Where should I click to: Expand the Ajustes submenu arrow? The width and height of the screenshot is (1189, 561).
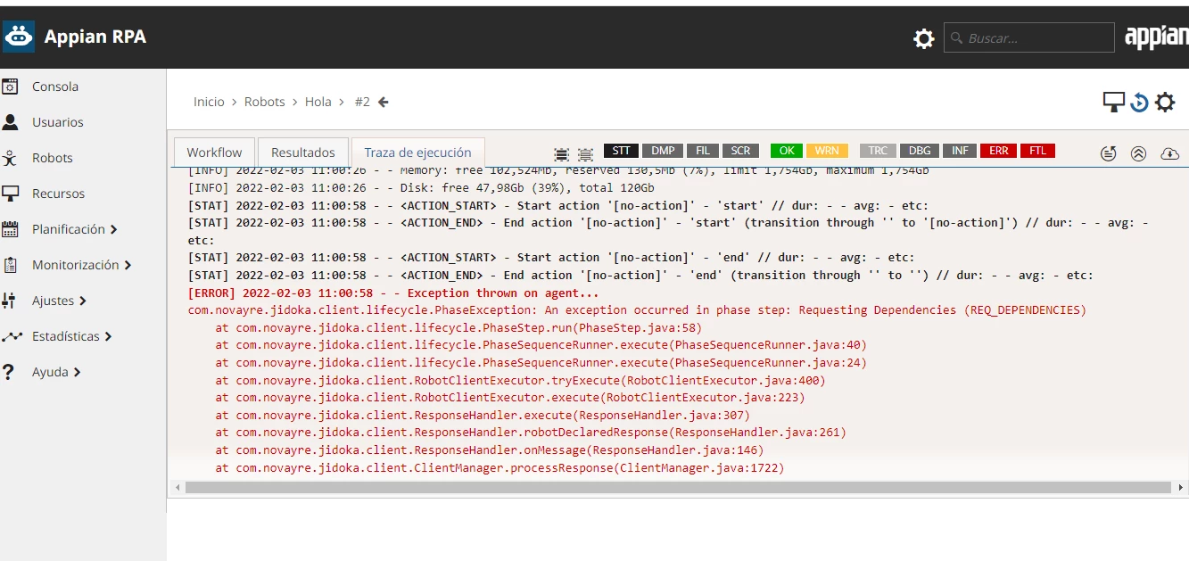83,301
